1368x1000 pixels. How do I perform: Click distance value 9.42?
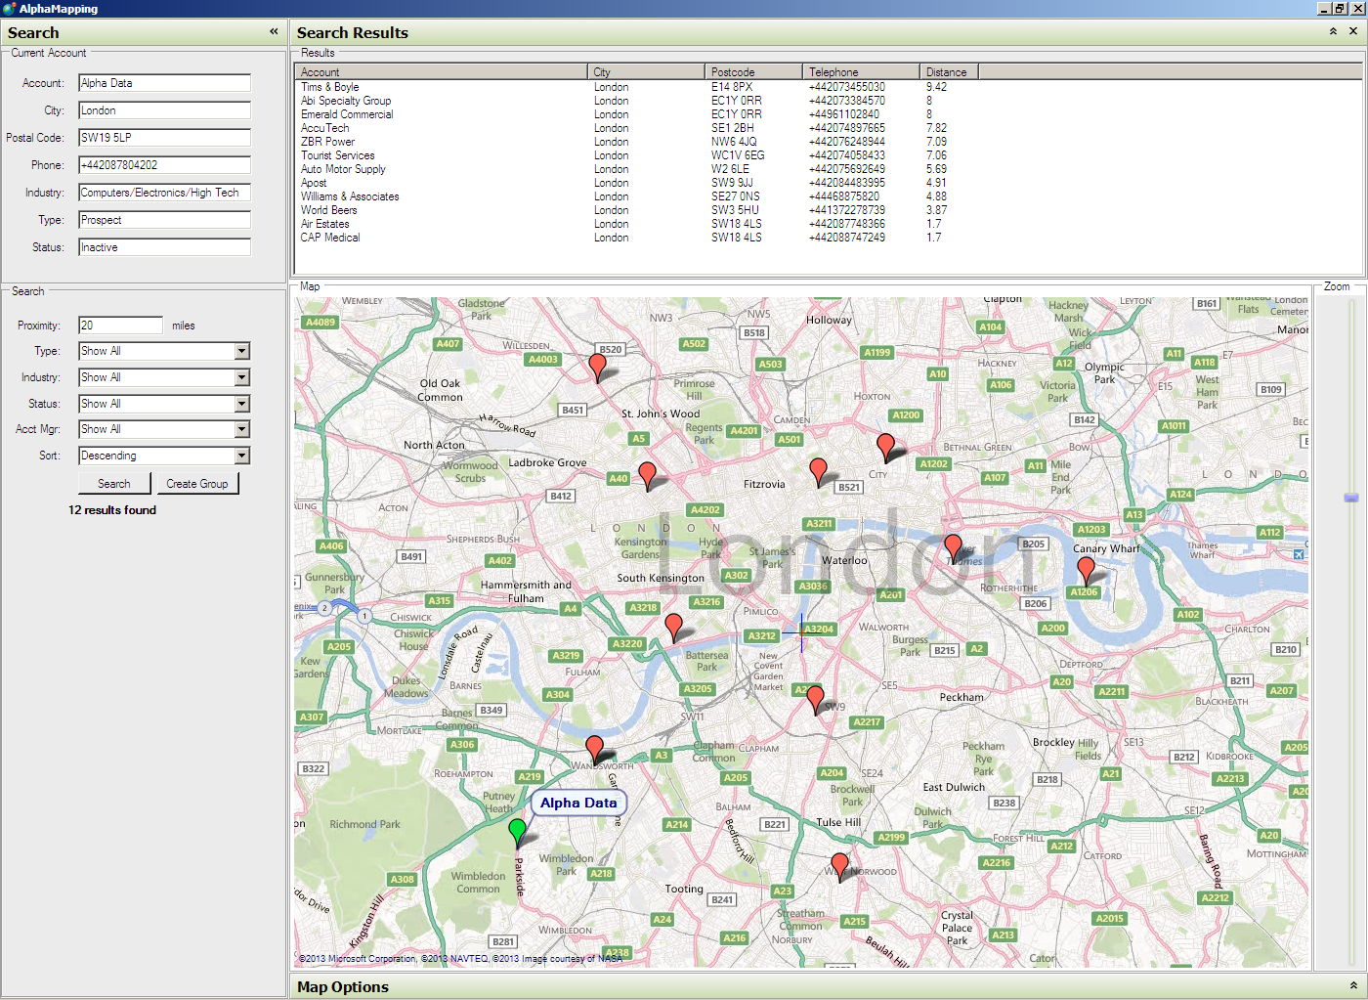click(936, 87)
